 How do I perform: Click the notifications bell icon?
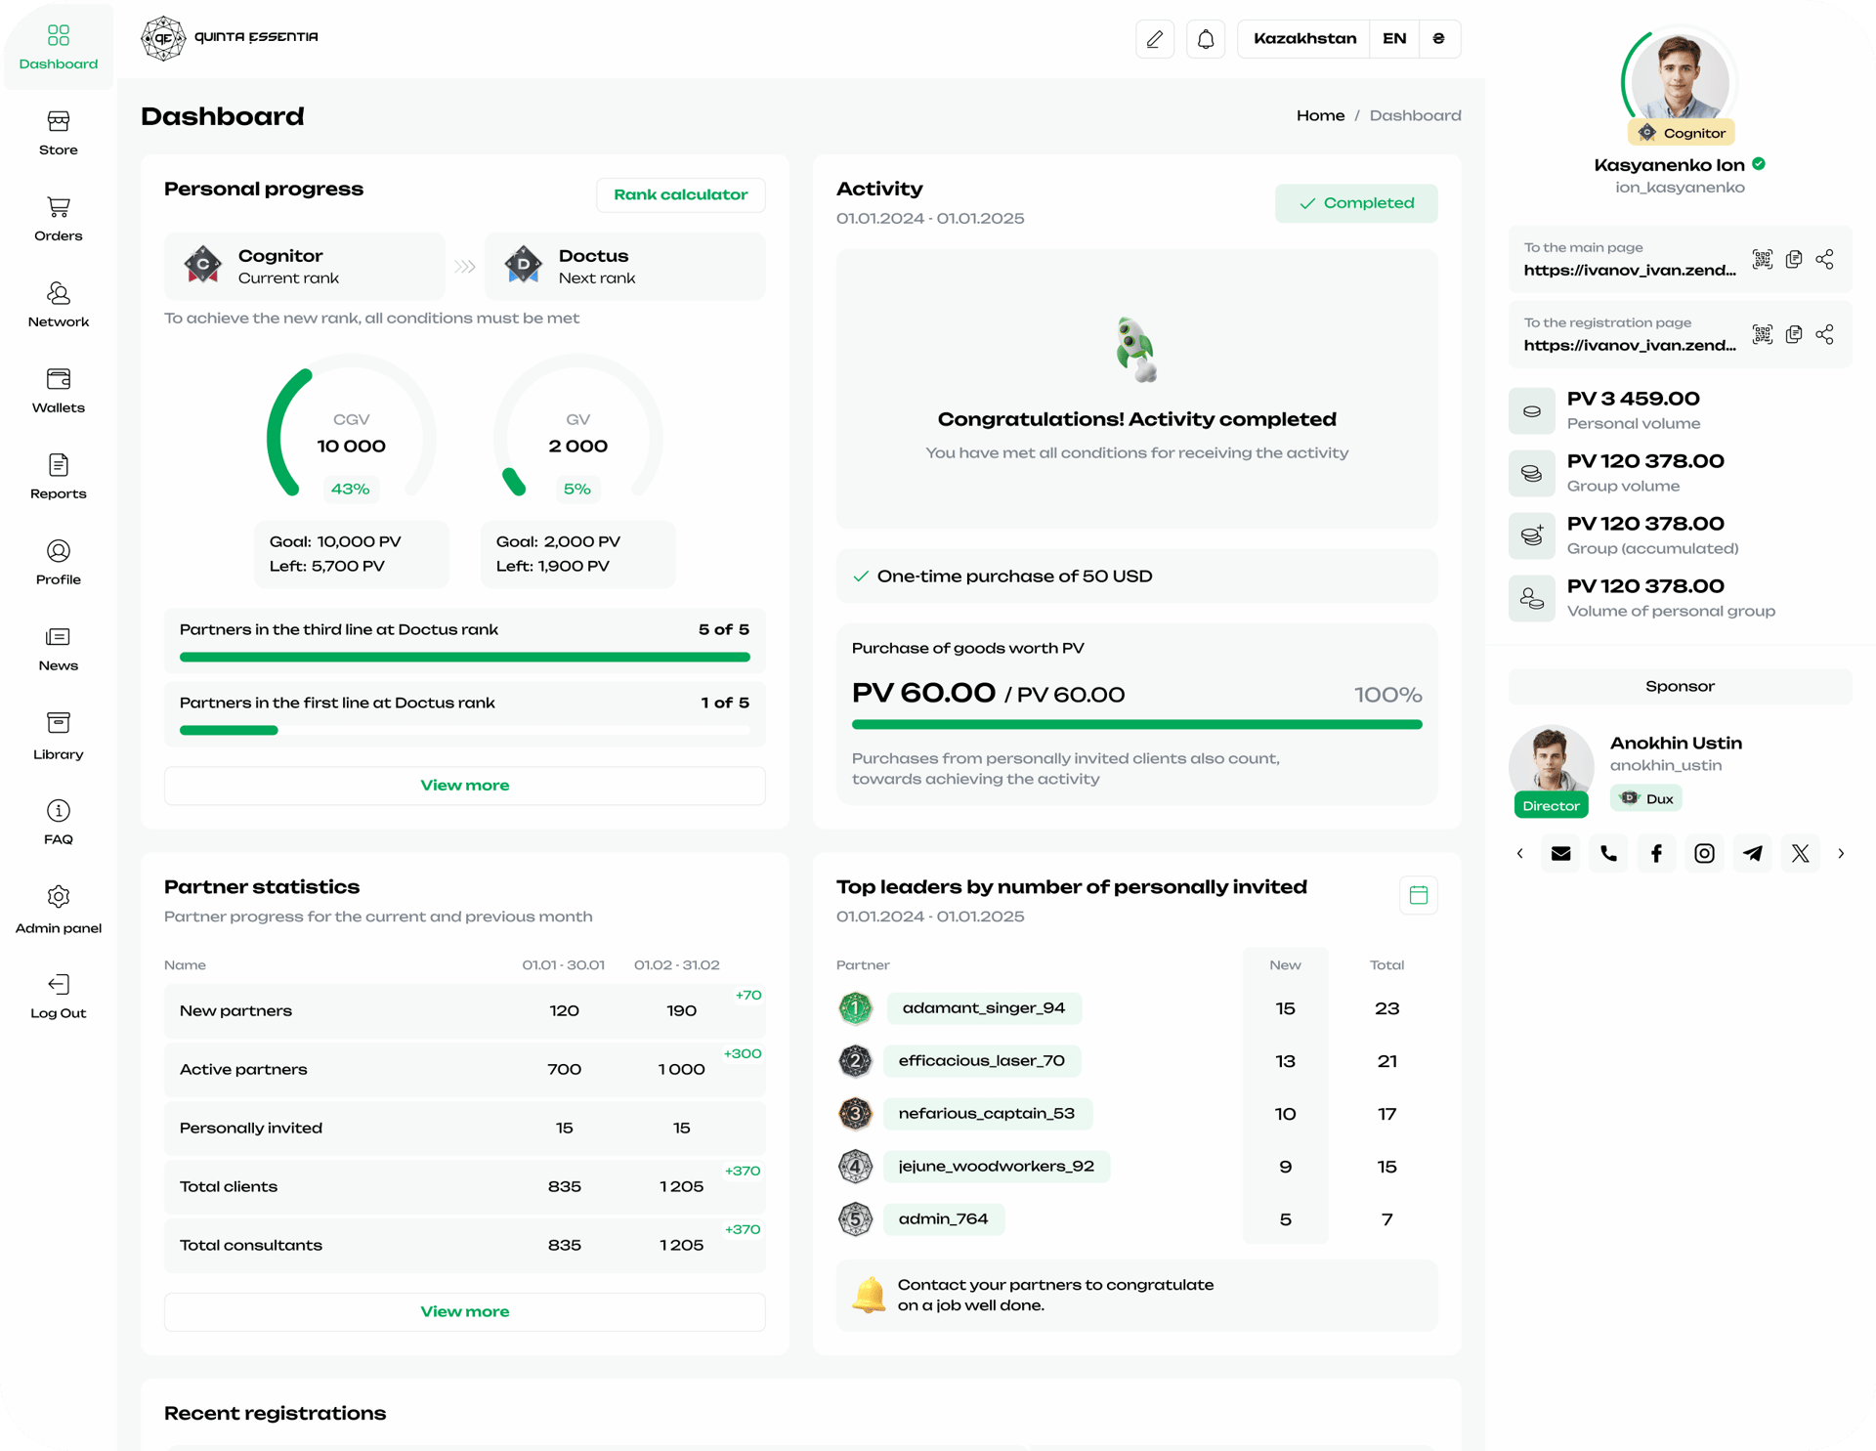1206,38
